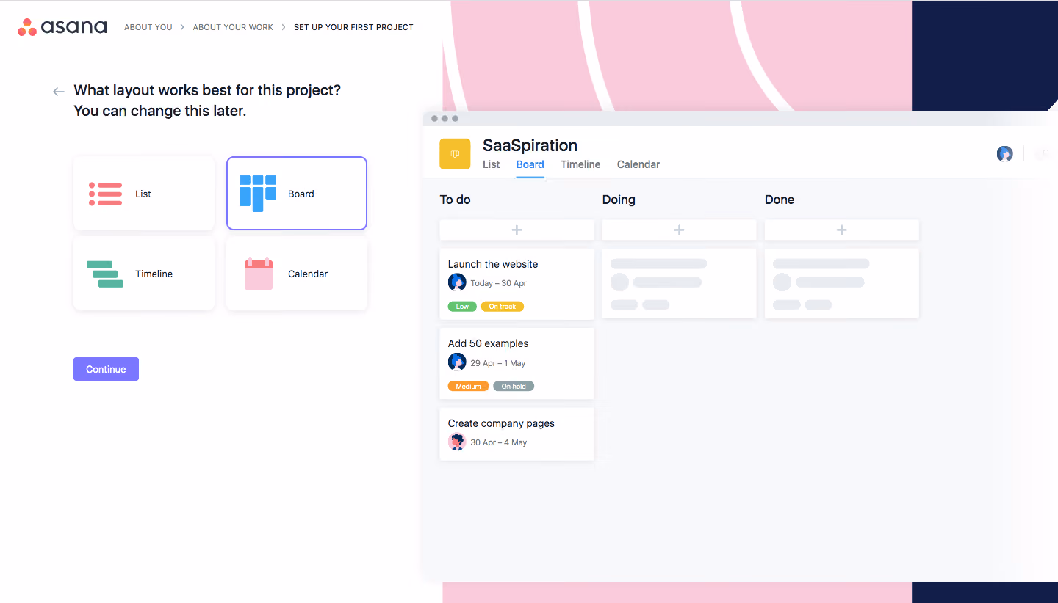Switch to the Calendar tab in preview

point(638,164)
